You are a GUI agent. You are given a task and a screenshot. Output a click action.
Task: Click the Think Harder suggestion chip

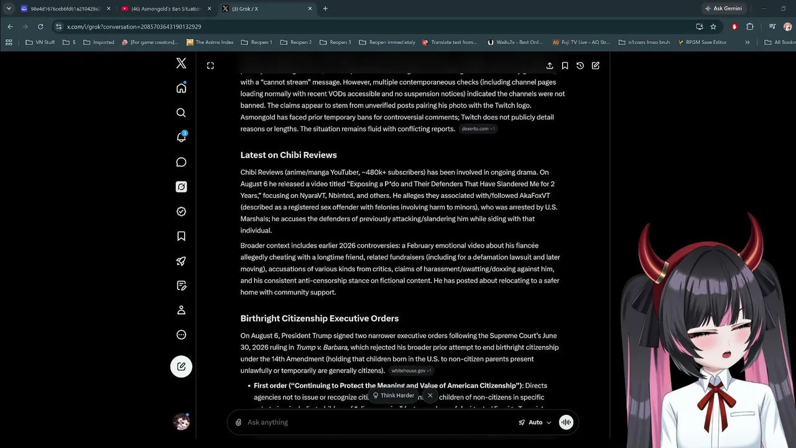pos(393,396)
